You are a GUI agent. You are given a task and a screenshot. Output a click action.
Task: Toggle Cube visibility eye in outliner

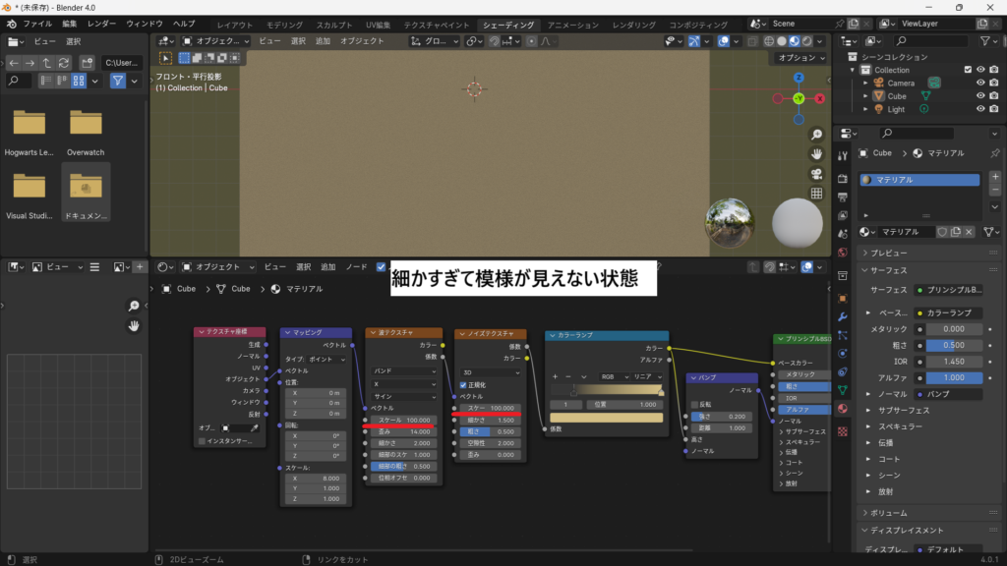(x=980, y=95)
